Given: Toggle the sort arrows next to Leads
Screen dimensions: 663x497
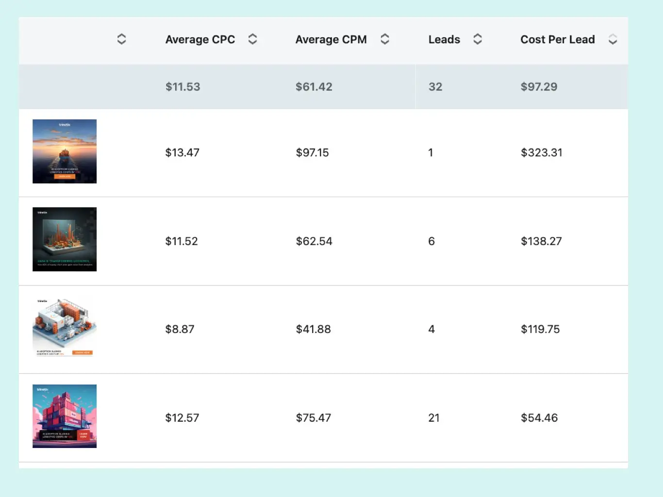Looking at the screenshot, I should click(x=478, y=39).
